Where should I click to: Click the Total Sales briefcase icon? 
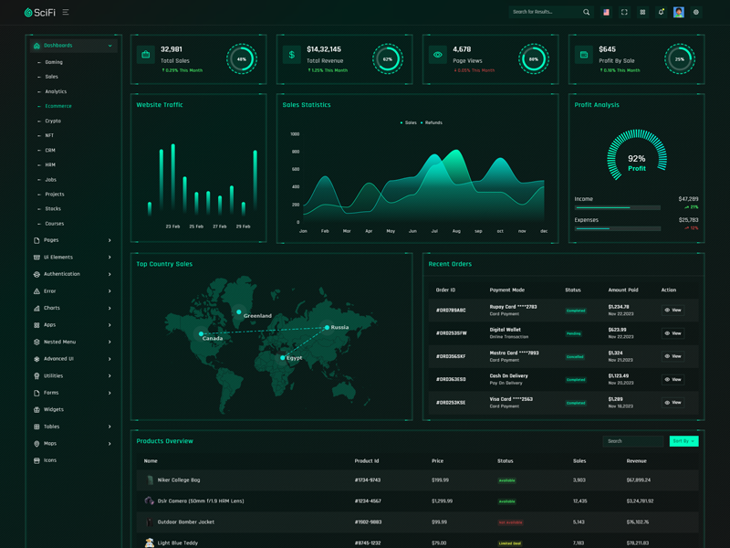point(146,55)
